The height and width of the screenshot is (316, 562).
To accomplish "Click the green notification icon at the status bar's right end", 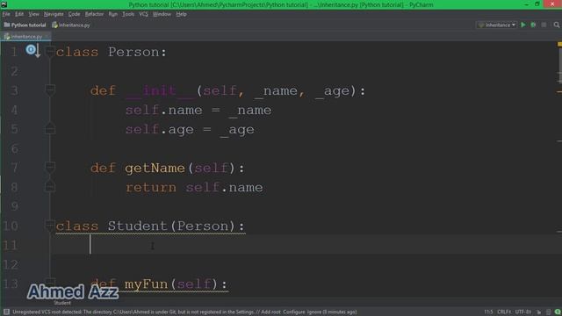I will coord(558,312).
